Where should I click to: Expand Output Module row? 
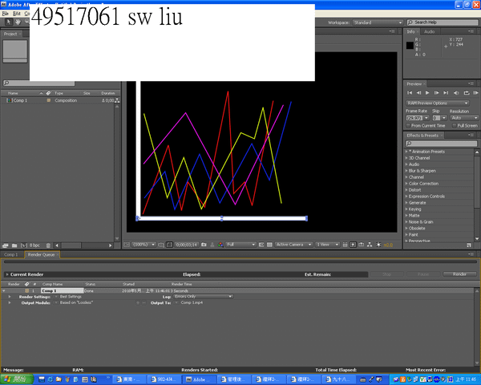pos(10,302)
